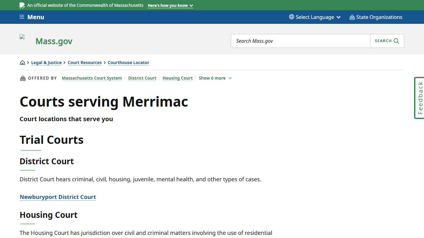Image resolution: width=424 pixels, height=238 pixels.
Task: Expand the Here's how you know disclosure
Action: click(x=170, y=5)
